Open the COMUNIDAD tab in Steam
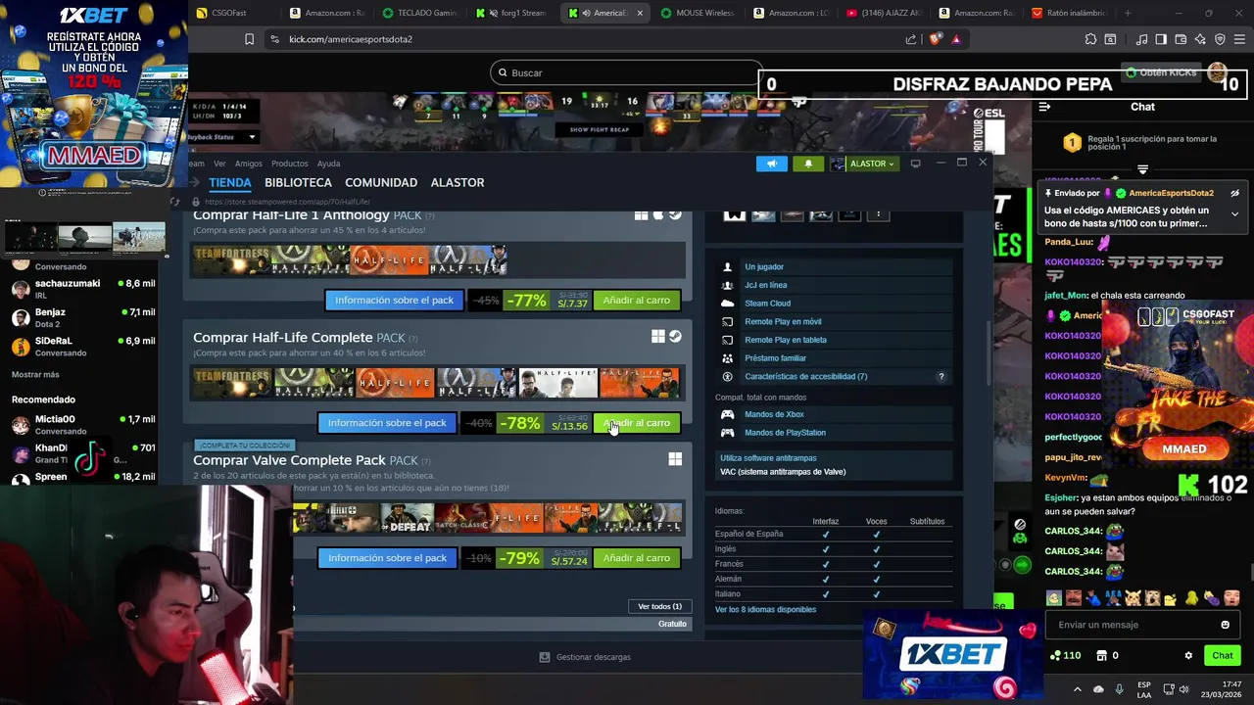This screenshot has width=1254, height=705. click(x=381, y=182)
